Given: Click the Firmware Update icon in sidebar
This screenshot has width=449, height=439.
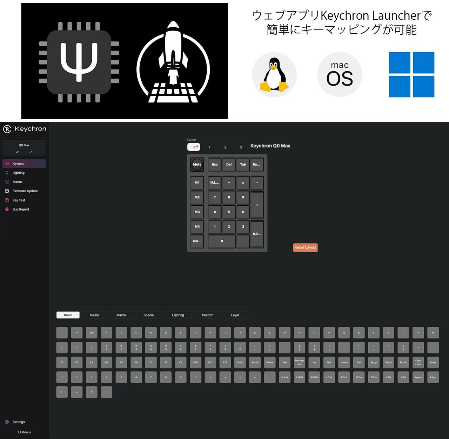Looking at the screenshot, I should click(7, 191).
